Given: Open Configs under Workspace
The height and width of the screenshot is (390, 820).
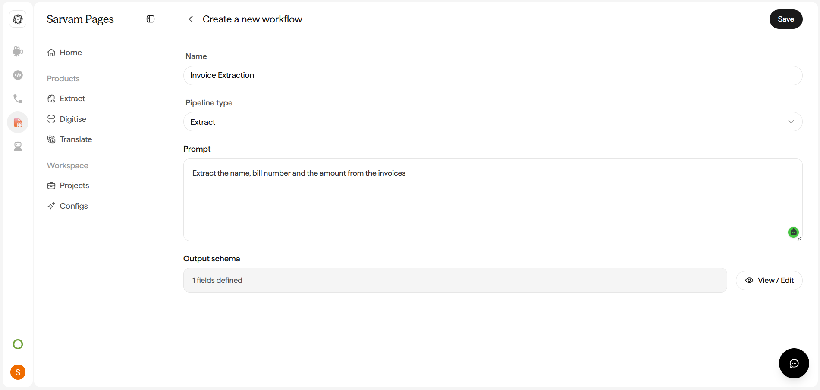Looking at the screenshot, I should pos(68,206).
